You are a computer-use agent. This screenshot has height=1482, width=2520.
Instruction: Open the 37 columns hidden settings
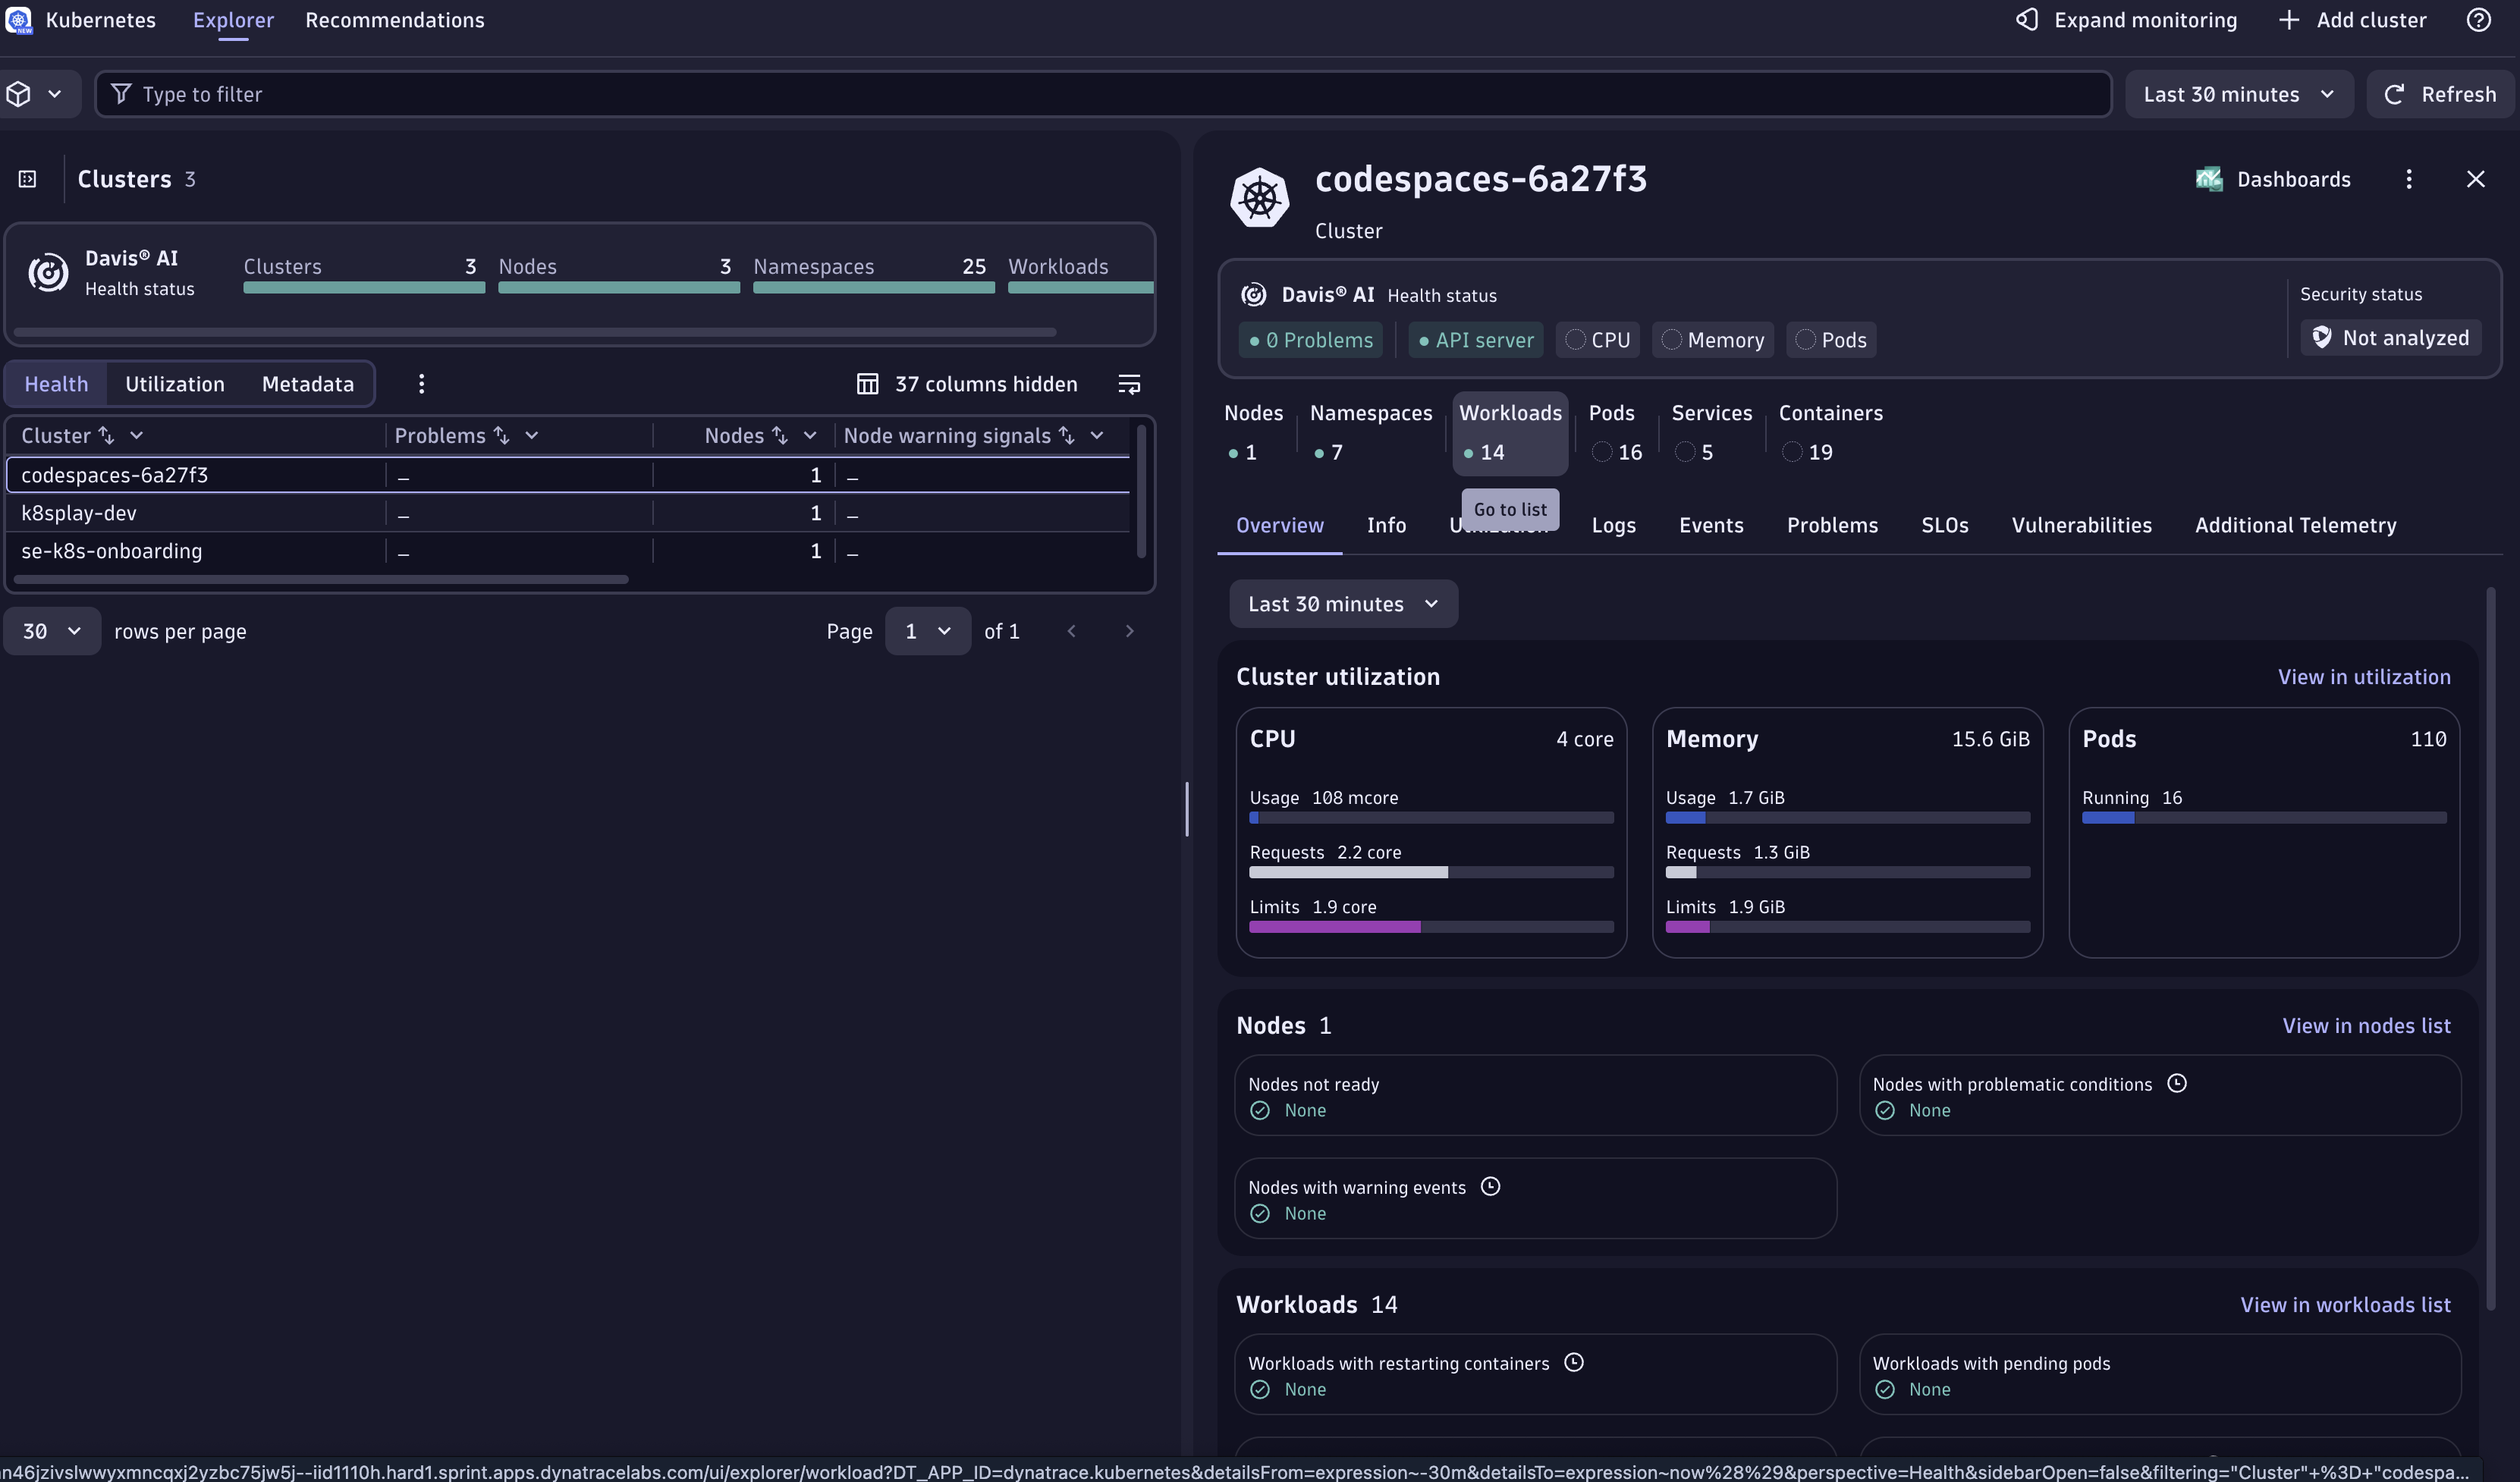(x=967, y=384)
